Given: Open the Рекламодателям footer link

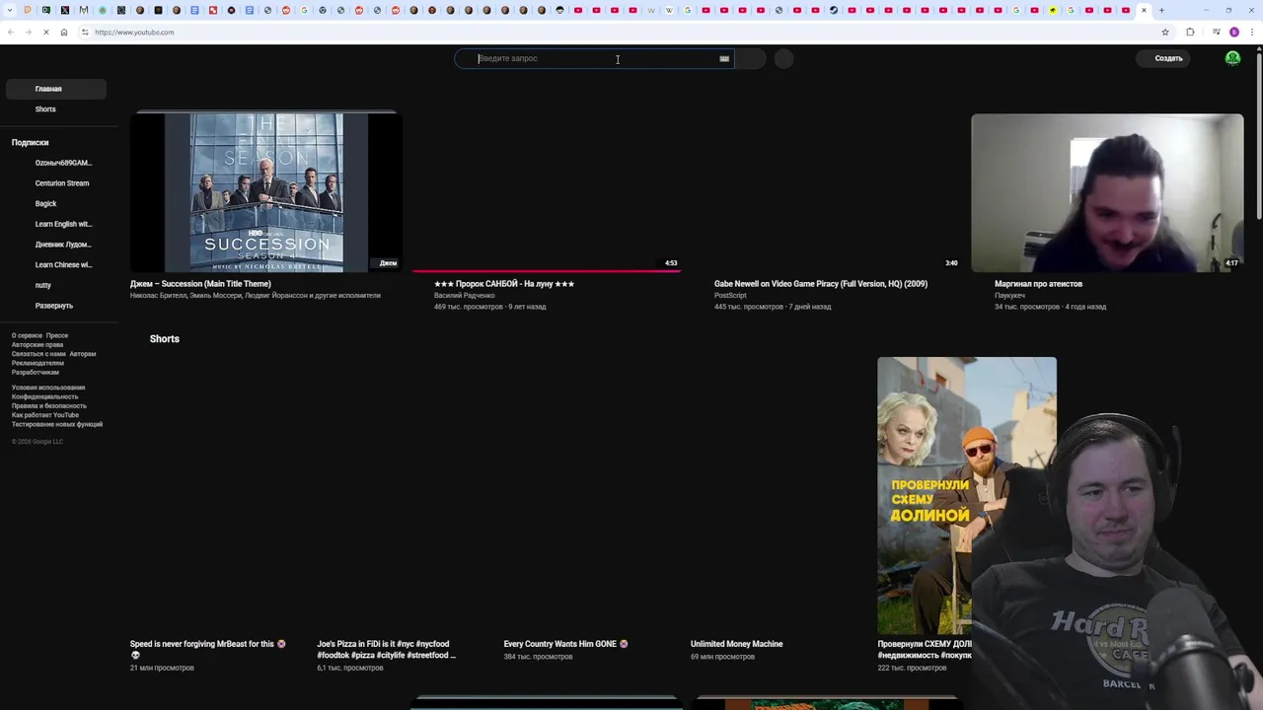Looking at the screenshot, I should click(37, 363).
